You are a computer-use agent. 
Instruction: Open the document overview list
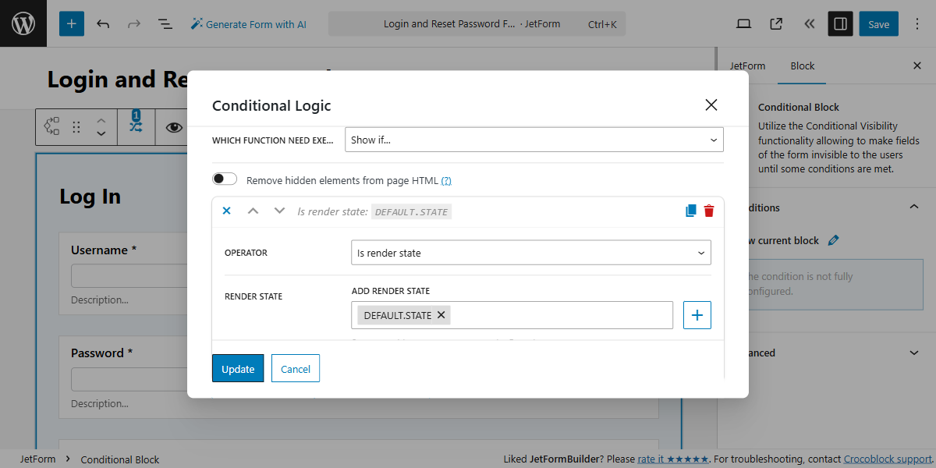click(165, 24)
